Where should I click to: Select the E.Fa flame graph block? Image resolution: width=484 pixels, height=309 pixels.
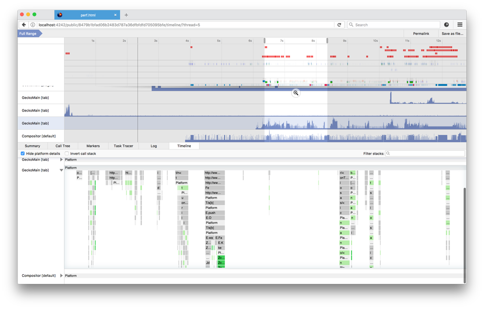[x=220, y=238]
